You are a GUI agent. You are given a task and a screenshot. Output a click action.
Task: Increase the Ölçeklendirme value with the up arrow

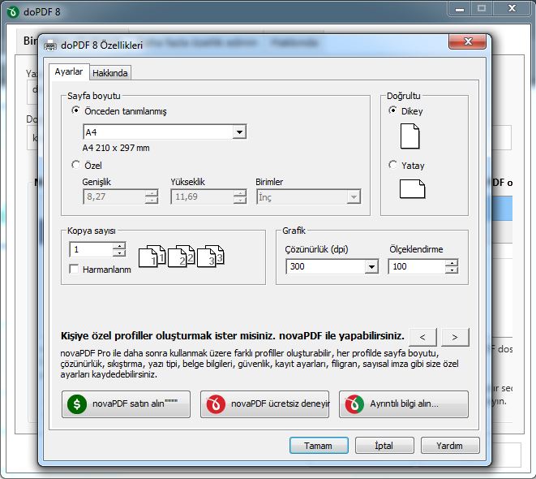(x=452, y=263)
